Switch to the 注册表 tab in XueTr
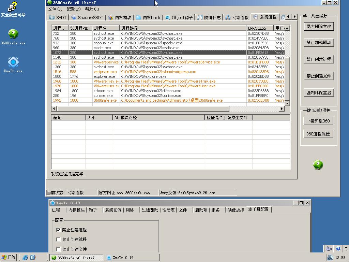The width and height of the screenshot is (349, 262). tap(168, 210)
